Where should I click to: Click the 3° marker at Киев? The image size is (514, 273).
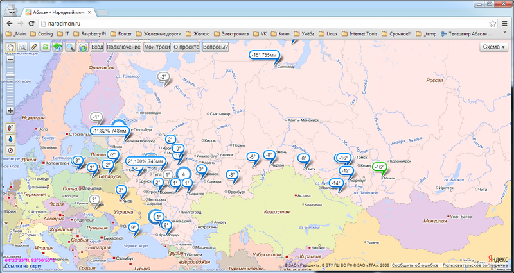pyautogui.click(x=121, y=190)
